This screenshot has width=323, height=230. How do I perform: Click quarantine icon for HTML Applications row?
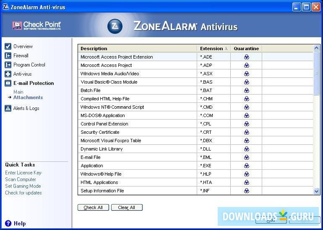coord(247,182)
